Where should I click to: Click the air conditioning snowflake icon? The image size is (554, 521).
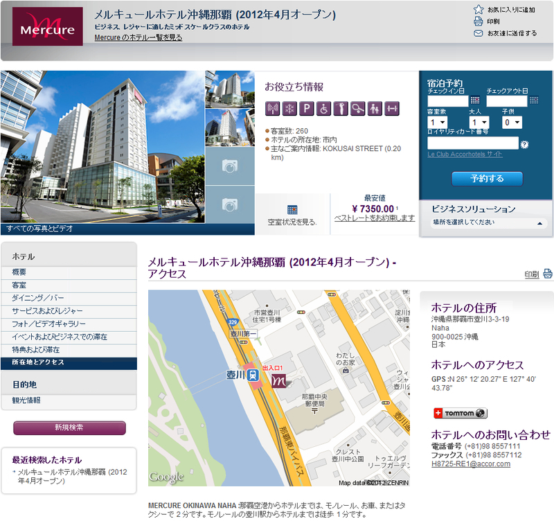(x=289, y=109)
